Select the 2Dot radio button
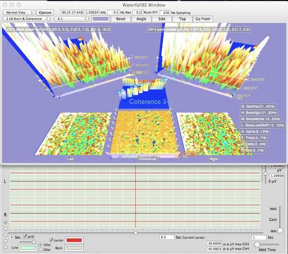This screenshot has width=288, height=254. [40, 250]
